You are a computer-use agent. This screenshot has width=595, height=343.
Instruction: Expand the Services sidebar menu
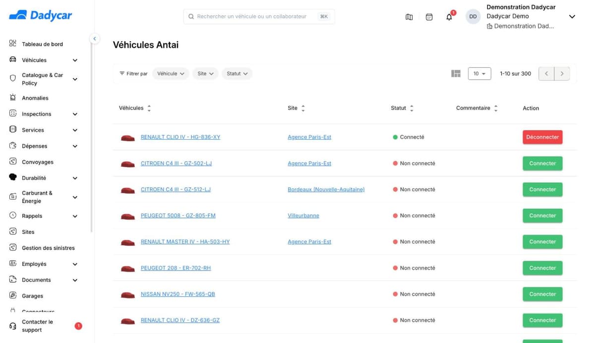click(75, 130)
